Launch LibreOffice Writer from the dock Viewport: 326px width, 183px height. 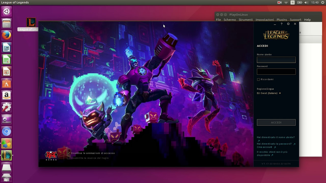pos(6,48)
